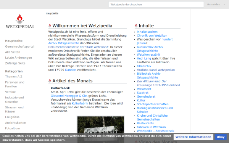
Task: Open Chronik von Wetzikon link
Action: pyautogui.click(x=152, y=35)
